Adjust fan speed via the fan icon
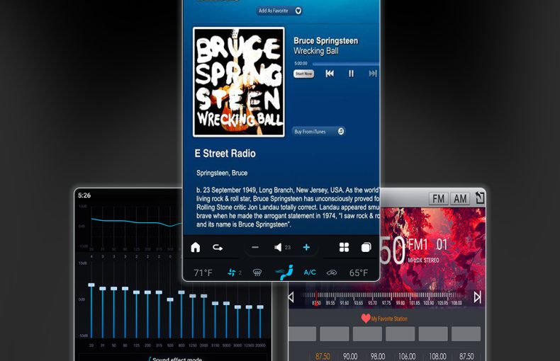The width and height of the screenshot is (560, 361). pyautogui.click(x=231, y=273)
